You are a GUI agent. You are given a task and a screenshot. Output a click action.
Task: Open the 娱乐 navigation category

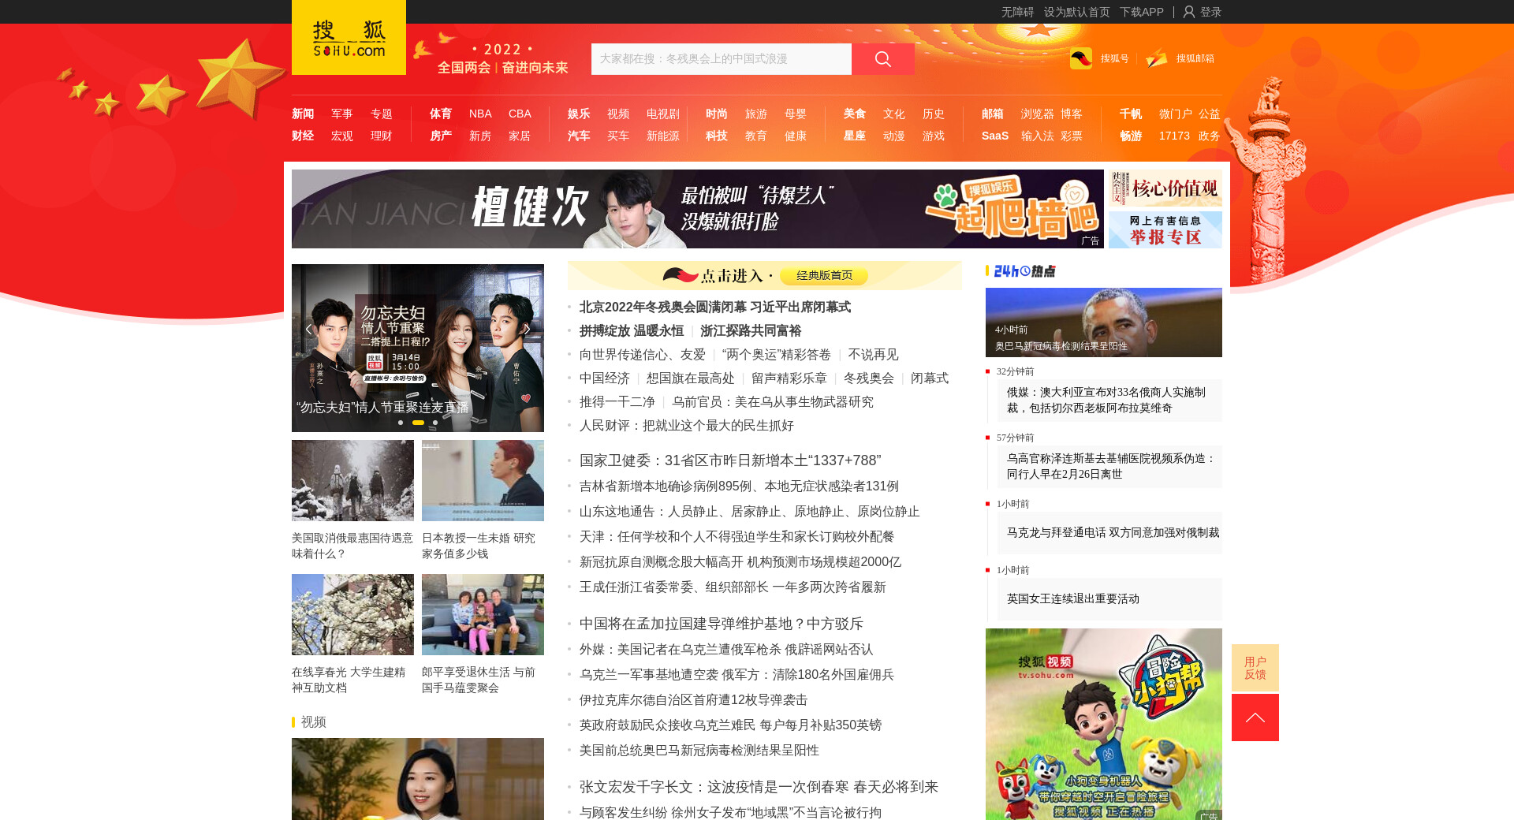point(579,114)
